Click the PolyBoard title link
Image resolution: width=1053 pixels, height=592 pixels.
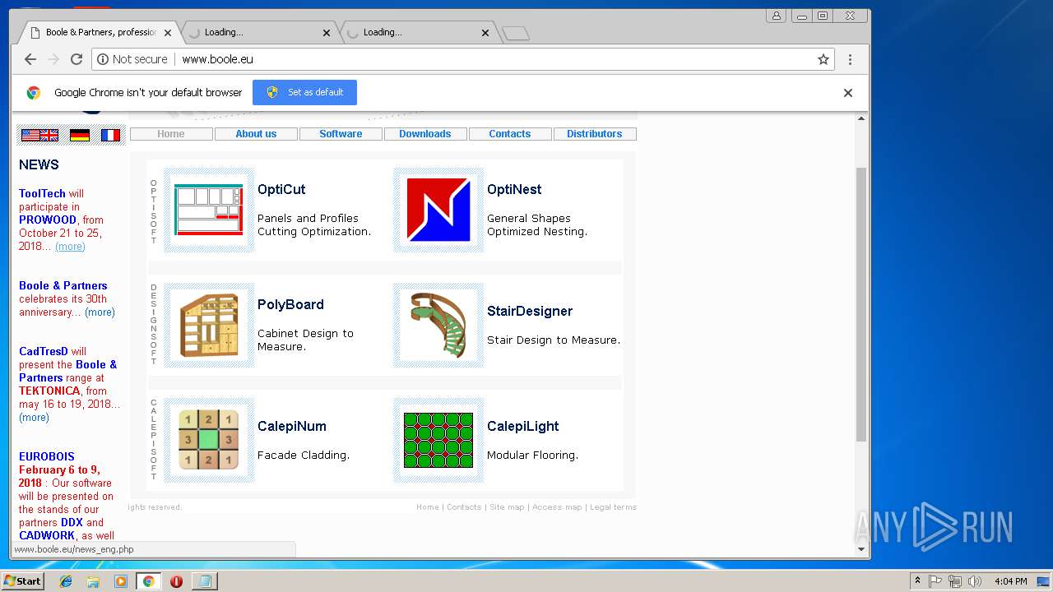tap(290, 304)
